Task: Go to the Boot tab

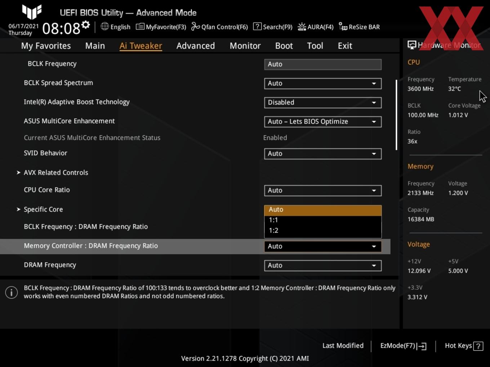Action: tap(284, 46)
